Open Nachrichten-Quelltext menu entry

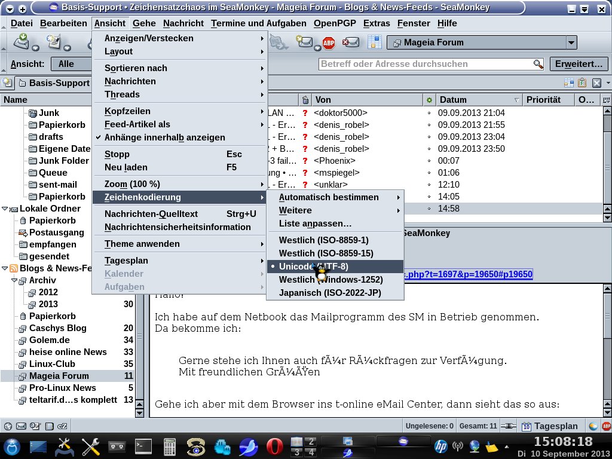pos(179,214)
